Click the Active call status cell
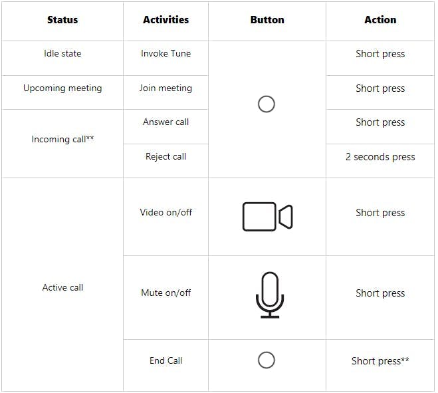The image size is (438, 393). click(62, 287)
